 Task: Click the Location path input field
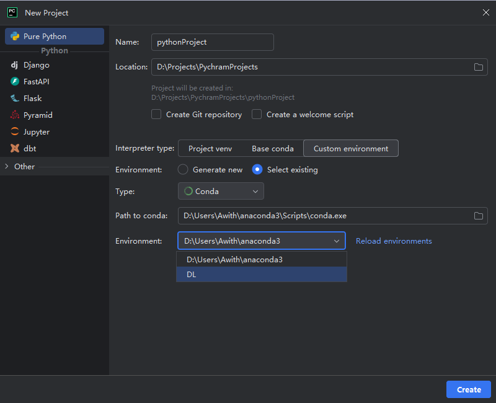[x=319, y=67]
